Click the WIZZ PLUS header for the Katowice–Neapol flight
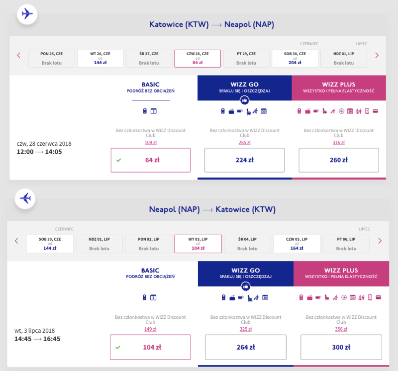This screenshot has height=371, width=398. point(339,88)
